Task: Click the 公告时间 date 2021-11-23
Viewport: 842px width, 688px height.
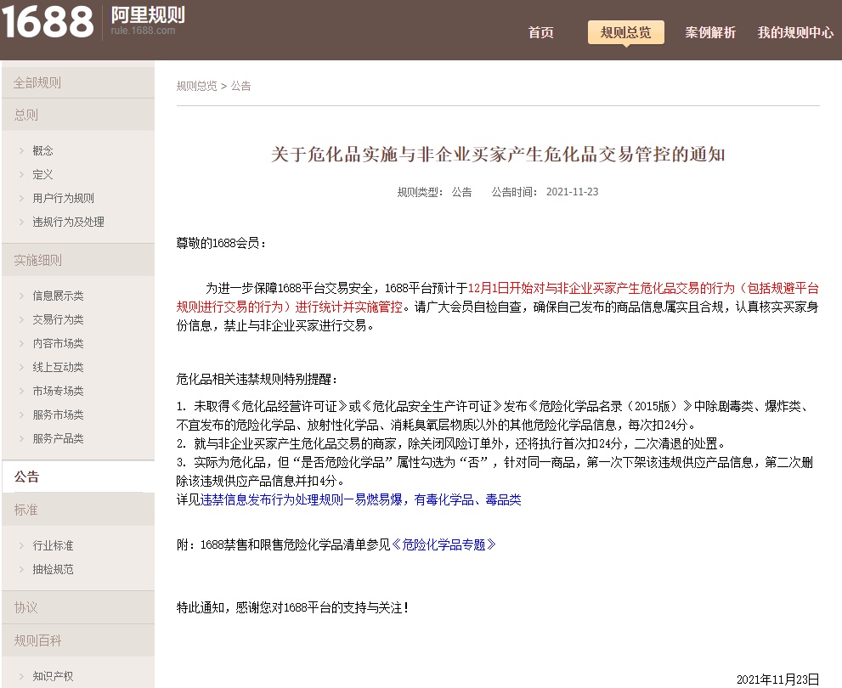Action: pos(572,192)
